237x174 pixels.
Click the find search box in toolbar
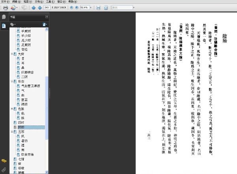point(122,7)
